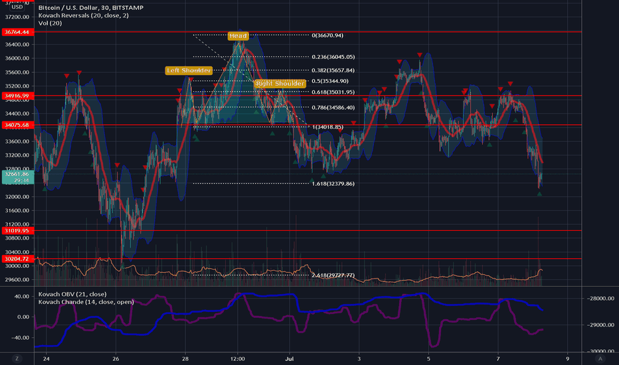Image resolution: width=619 pixels, height=365 pixels.
Task: Select Fibonacci level 0.236(36045.05)
Action: pyautogui.click(x=333, y=57)
